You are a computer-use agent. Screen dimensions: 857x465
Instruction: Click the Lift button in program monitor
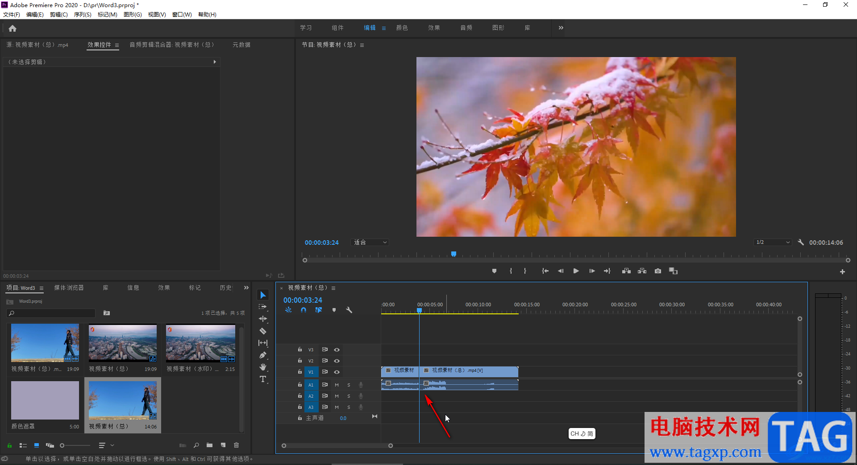click(626, 271)
